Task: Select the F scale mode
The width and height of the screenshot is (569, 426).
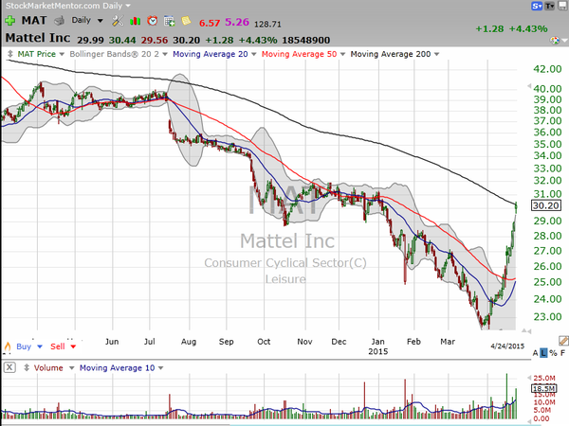Action: tap(562, 353)
